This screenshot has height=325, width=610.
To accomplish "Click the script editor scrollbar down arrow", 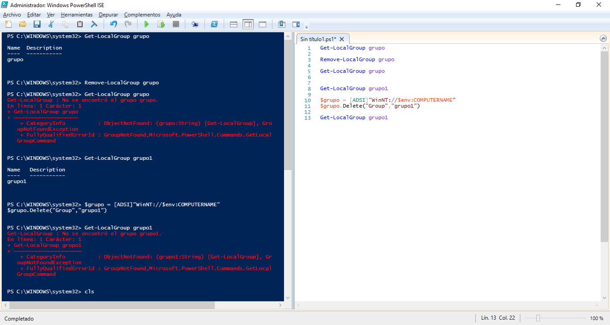I will [604, 298].
